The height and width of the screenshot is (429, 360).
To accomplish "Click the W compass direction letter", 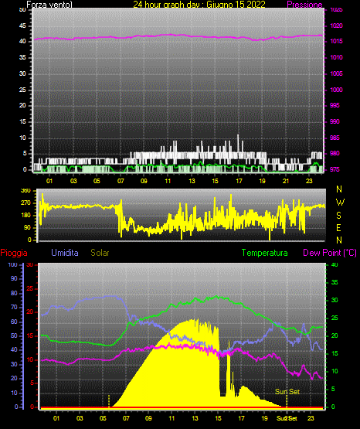I will (340, 203).
